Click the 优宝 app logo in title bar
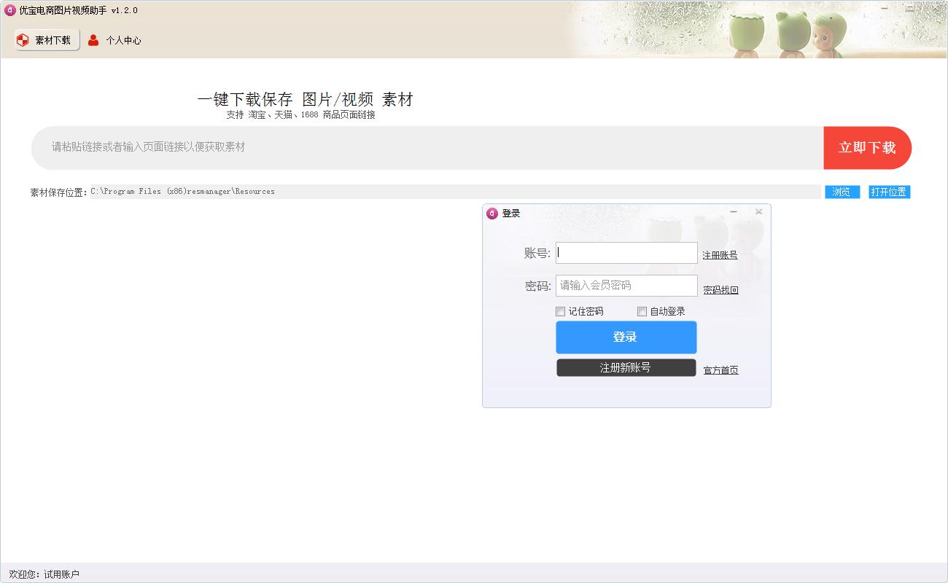This screenshot has width=948, height=583. 10,10
